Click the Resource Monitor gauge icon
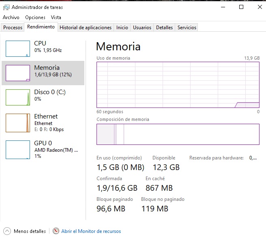 56,231
